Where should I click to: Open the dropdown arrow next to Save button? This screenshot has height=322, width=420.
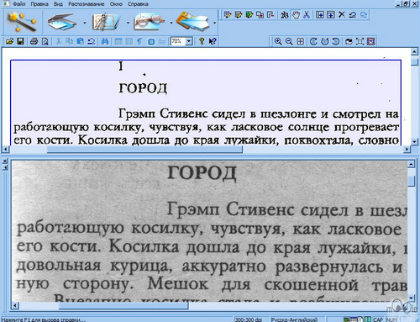click(x=214, y=23)
